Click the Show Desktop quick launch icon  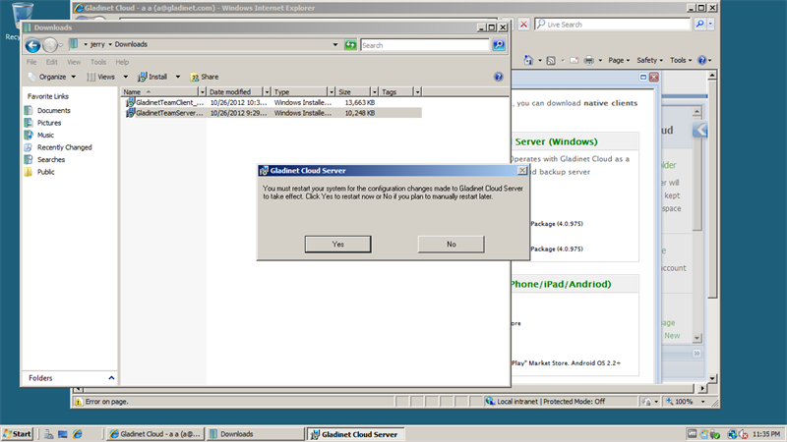tap(63, 434)
